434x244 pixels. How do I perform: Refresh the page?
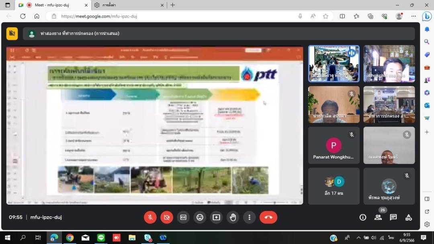23,16
